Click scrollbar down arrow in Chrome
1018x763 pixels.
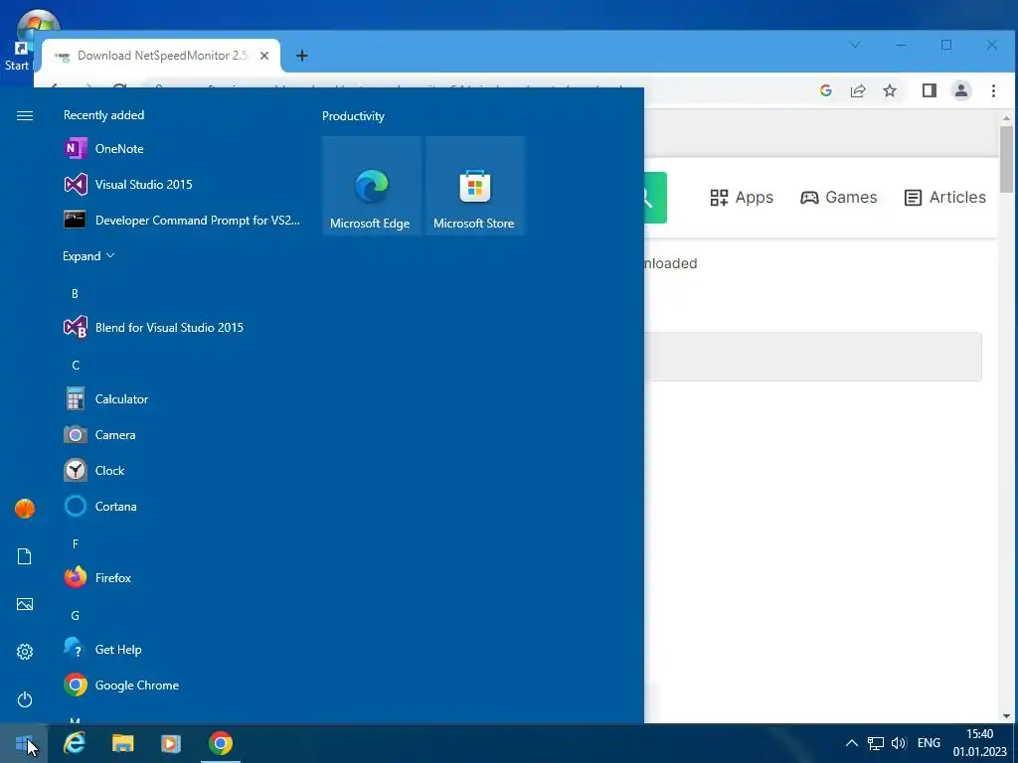pos(1006,716)
